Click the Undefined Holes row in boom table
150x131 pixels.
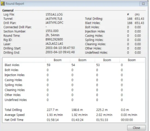click(74, 100)
